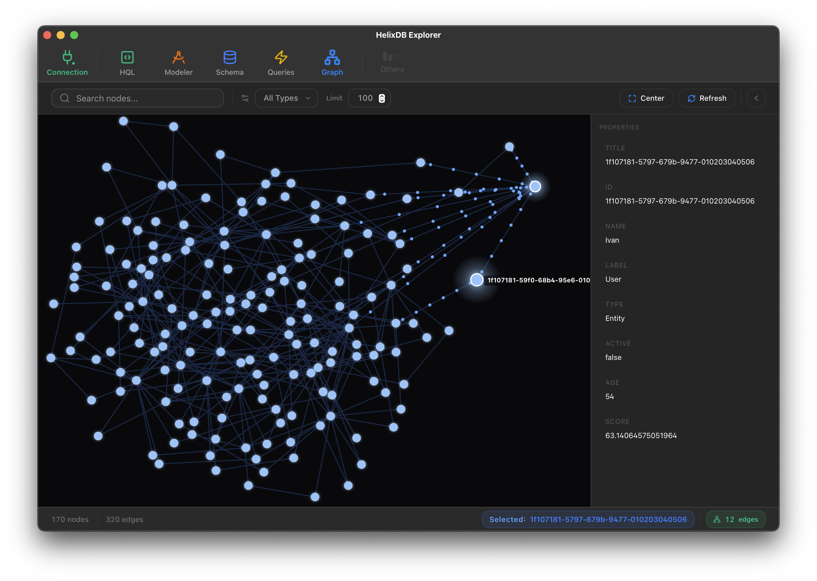Increase the Limit using the stepper
Viewport: 817px width, 581px height.
click(x=382, y=95)
